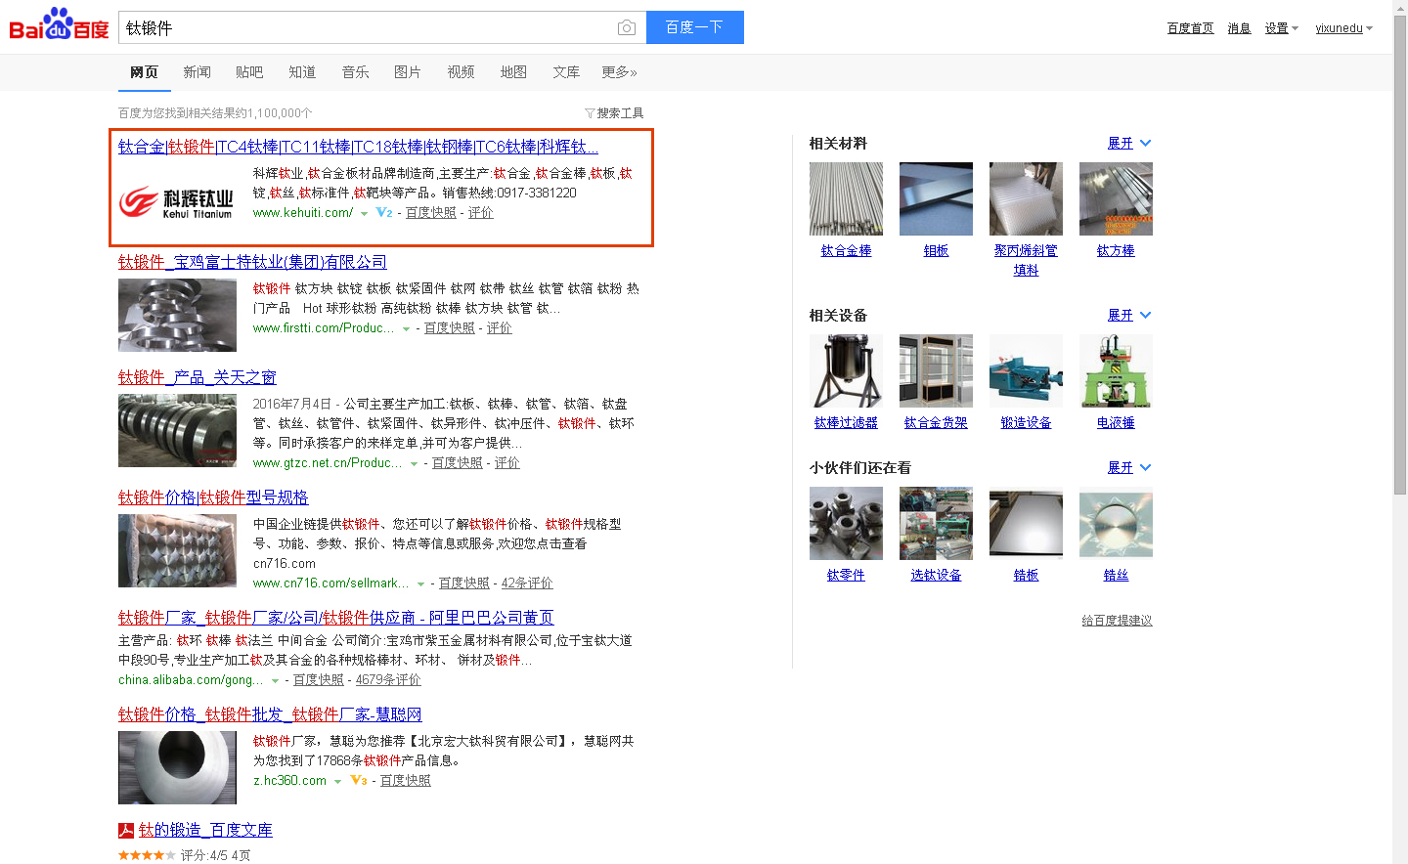Open 钛合金棒 material thumbnail

coord(846,199)
